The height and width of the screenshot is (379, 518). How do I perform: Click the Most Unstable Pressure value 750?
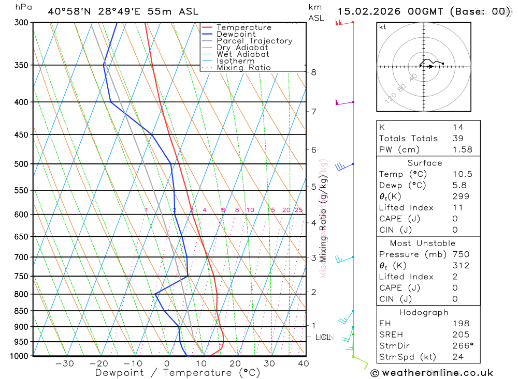point(461,254)
